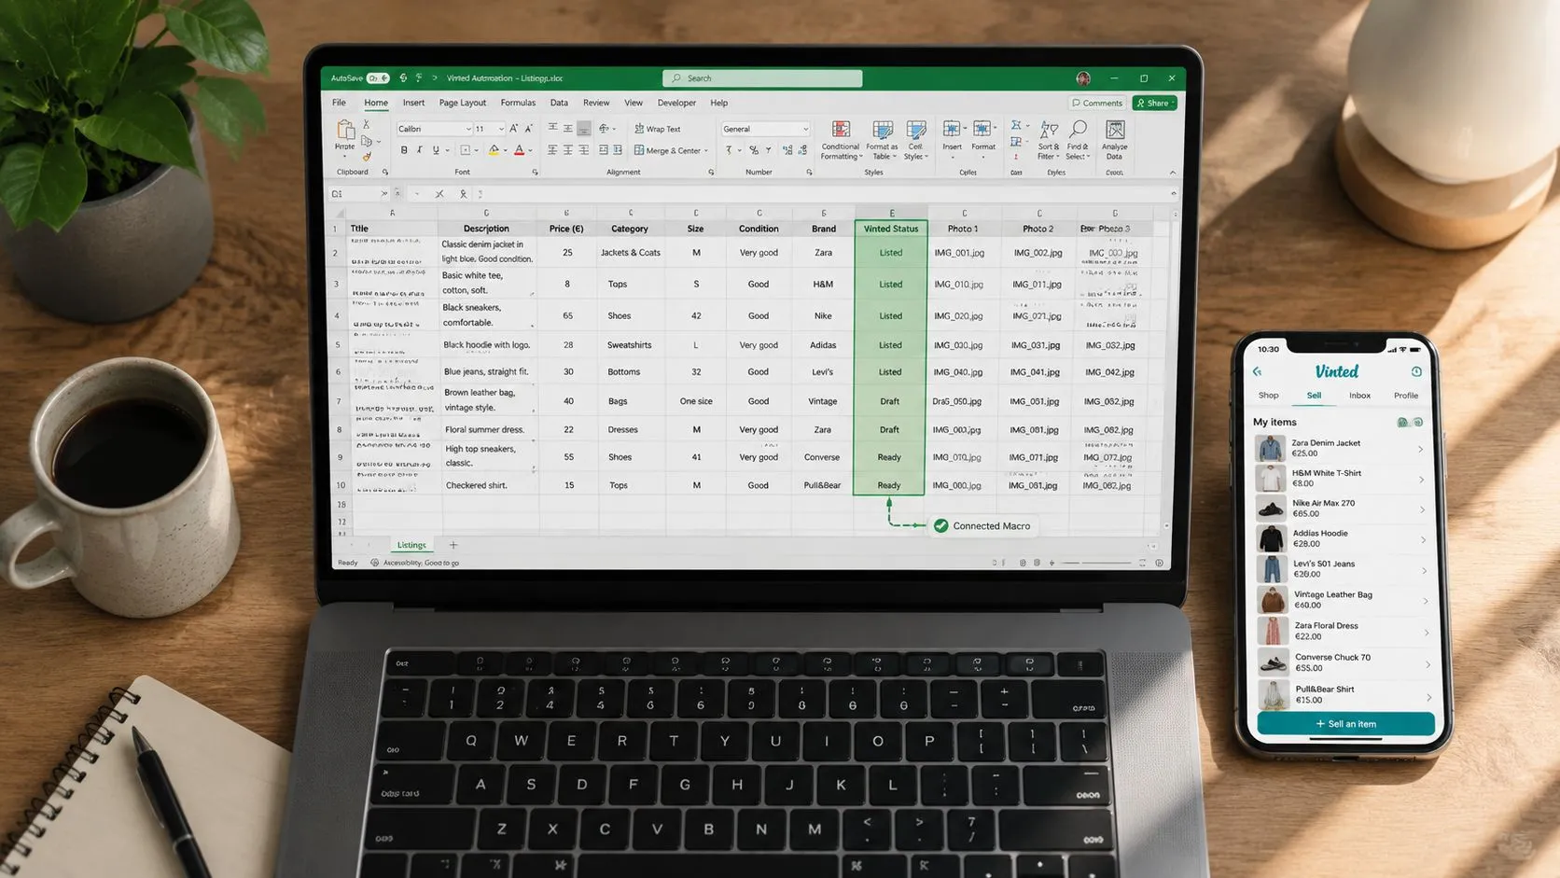Open the Developer ribbon tab
Screen dimensions: 1560x878
(676, 103)
